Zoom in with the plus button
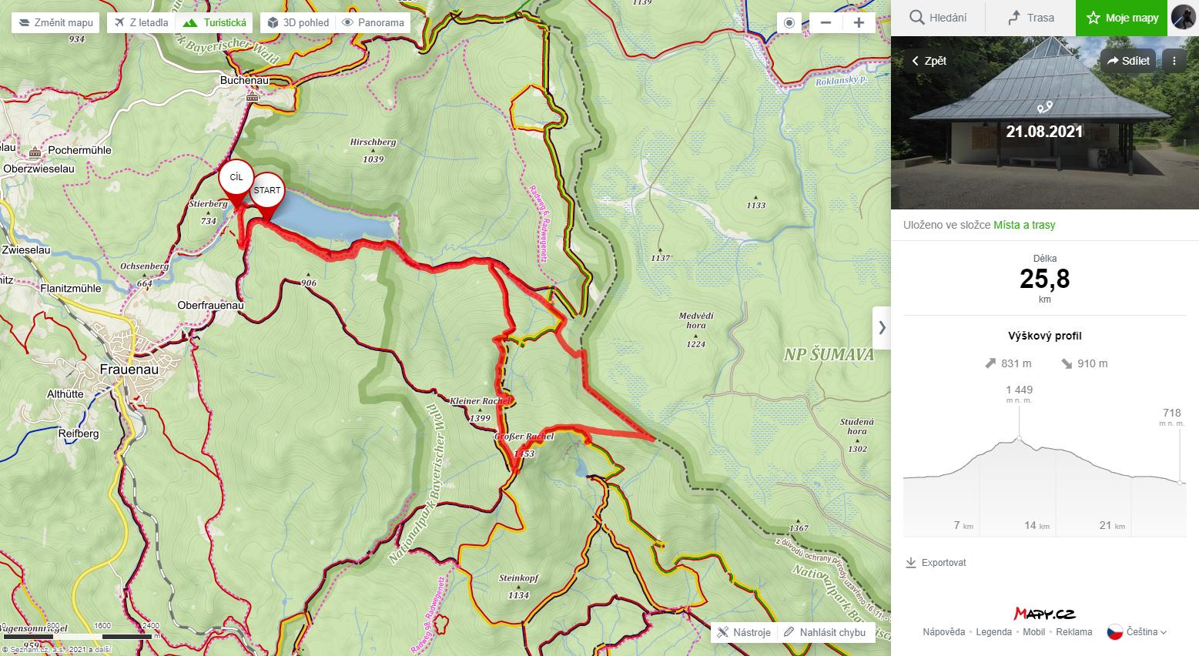1199x656 pixels. click(859, 22)
